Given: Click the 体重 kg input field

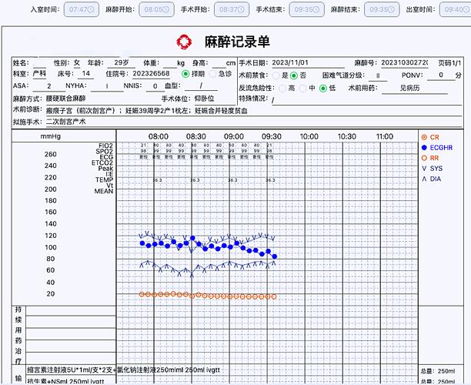Looking at the screenshot, I should coord(170,63).
